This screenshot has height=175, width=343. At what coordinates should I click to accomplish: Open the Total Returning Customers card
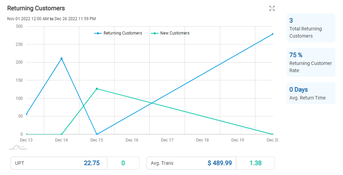(x=311, y=28)
